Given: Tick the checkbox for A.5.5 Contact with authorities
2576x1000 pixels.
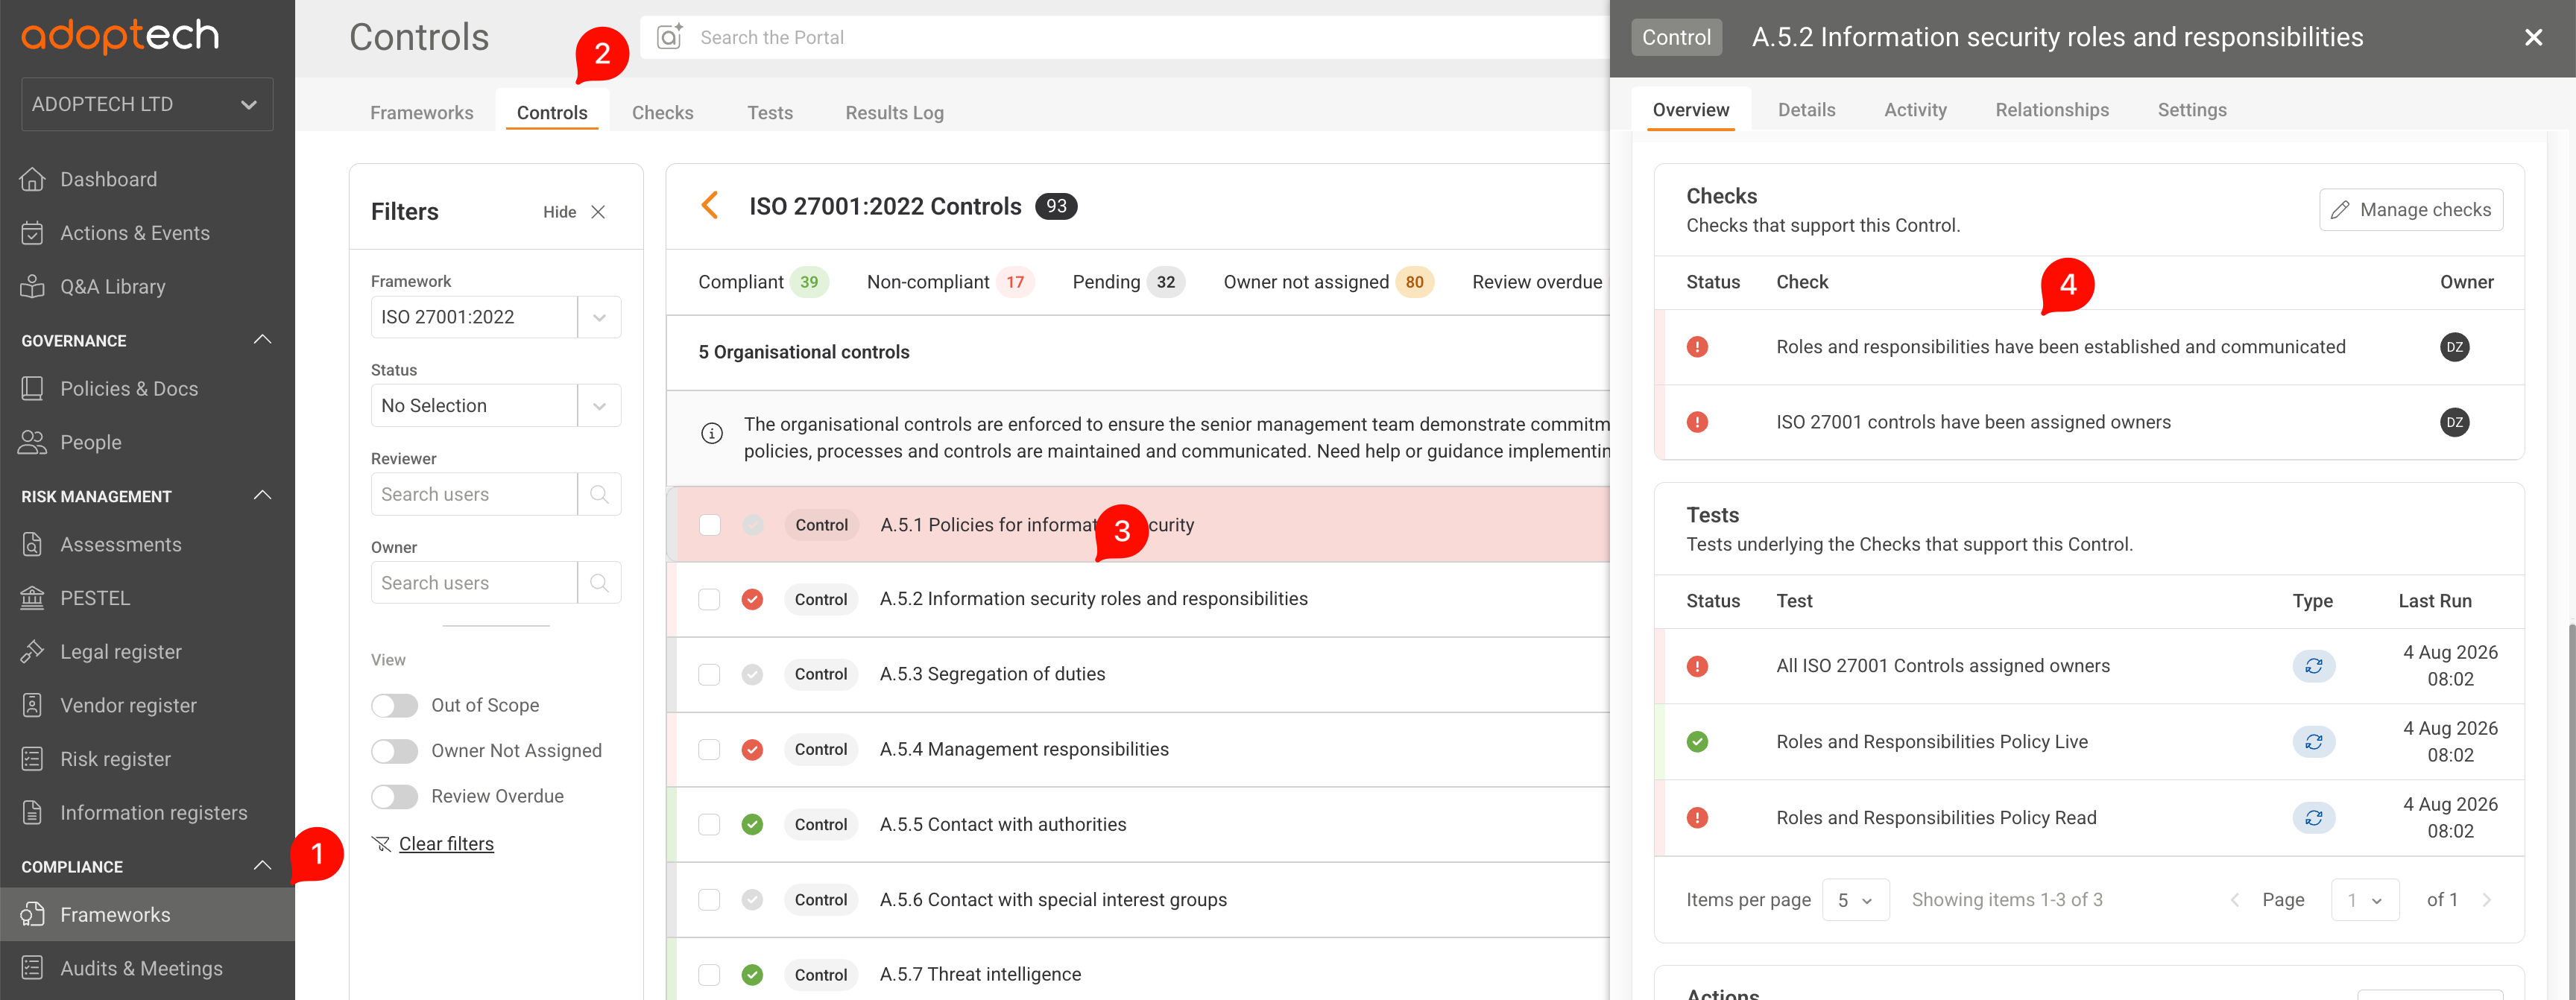Looking at the screenshot, I should [x=709, y=824].
